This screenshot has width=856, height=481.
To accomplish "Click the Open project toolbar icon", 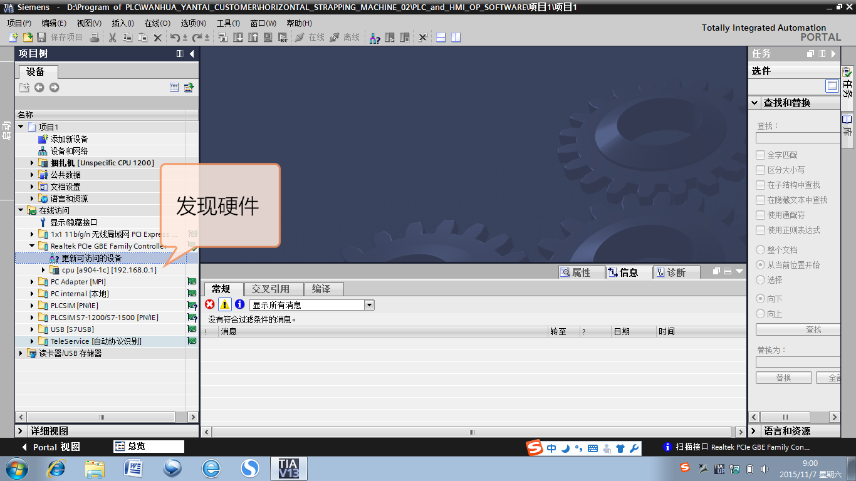I will [28, 38].
